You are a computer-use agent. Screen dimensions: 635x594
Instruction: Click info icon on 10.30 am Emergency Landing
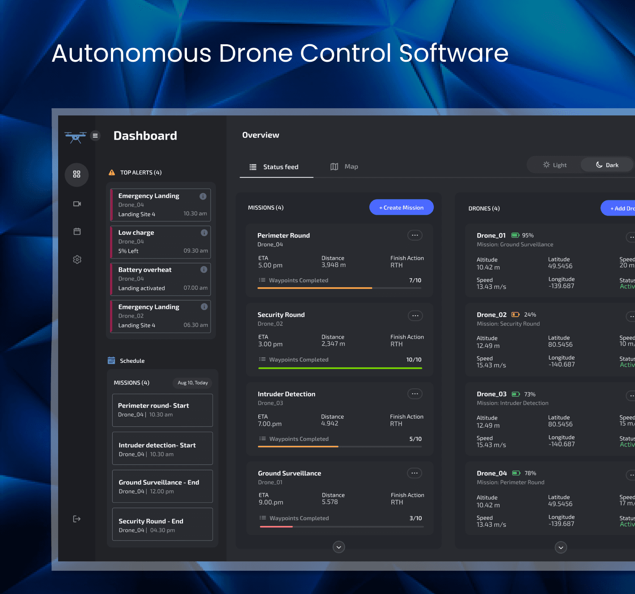click(x=203, y=196)
